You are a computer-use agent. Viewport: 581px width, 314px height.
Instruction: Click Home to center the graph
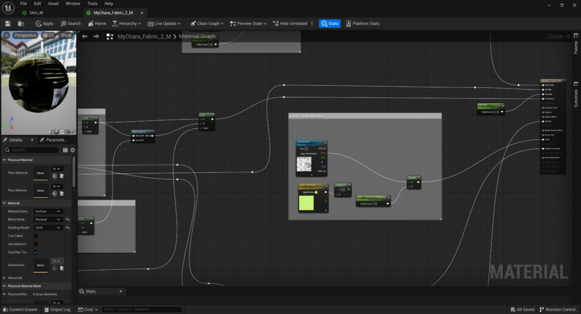[97, 23]
